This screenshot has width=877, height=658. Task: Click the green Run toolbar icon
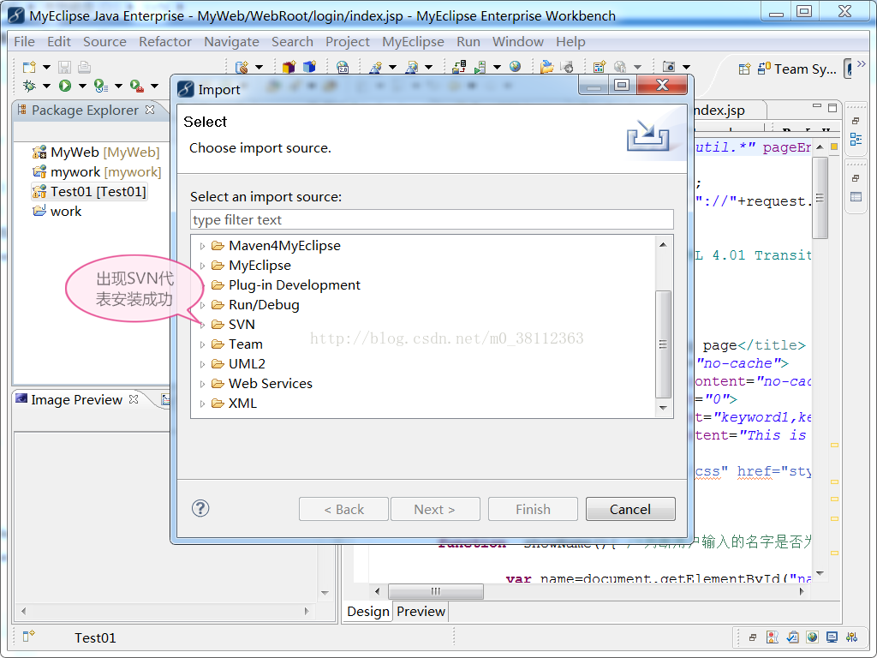click(x=65, y=86)
